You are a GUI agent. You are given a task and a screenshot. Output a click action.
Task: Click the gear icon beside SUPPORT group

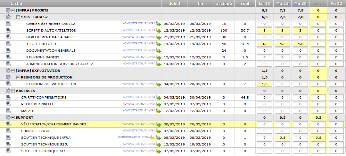pyautogui.click(x=8, y=117)
